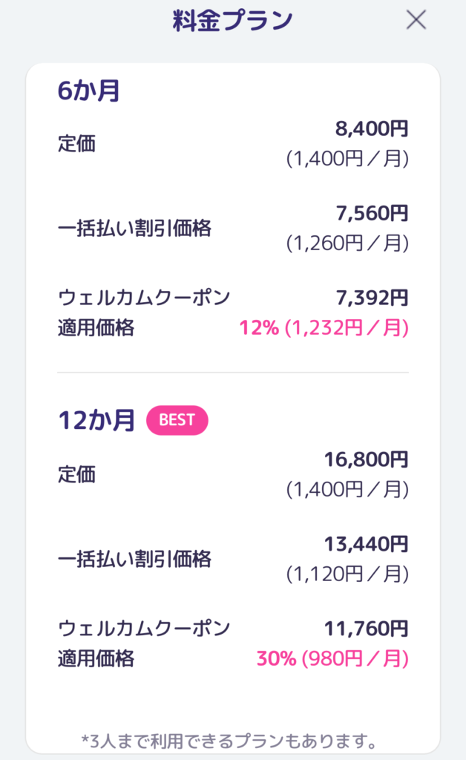Click the pink BEST badge

click(177, 420)
